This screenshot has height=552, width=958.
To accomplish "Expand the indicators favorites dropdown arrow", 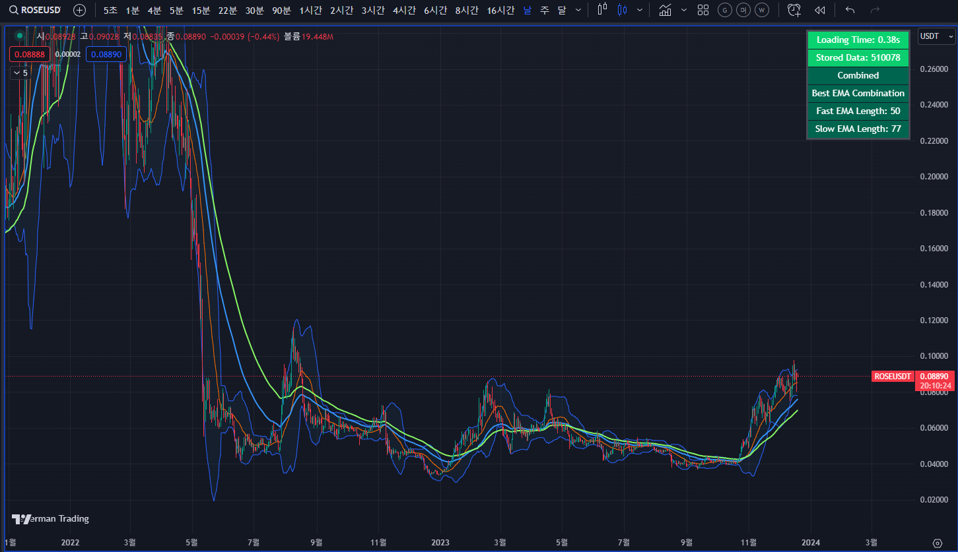I will coord(683,10).
